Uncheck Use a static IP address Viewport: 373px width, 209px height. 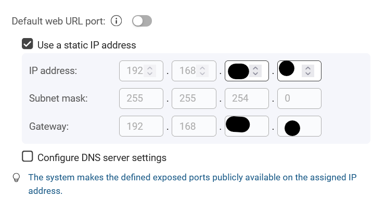click(28, 45)
